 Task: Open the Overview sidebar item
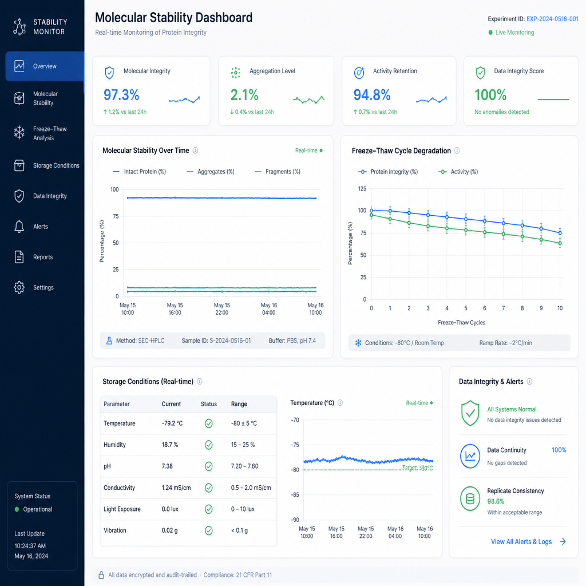tap(45, 66)
